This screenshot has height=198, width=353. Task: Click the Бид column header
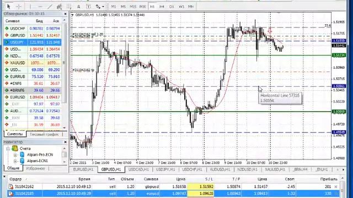(x=39, y=21)
